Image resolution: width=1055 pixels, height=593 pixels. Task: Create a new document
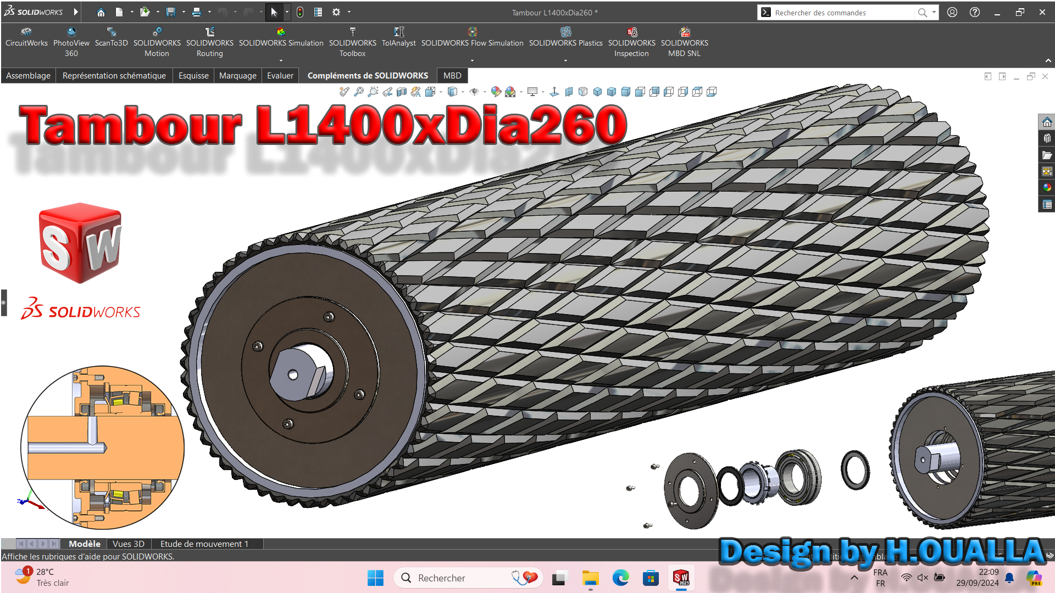[119, 12]
